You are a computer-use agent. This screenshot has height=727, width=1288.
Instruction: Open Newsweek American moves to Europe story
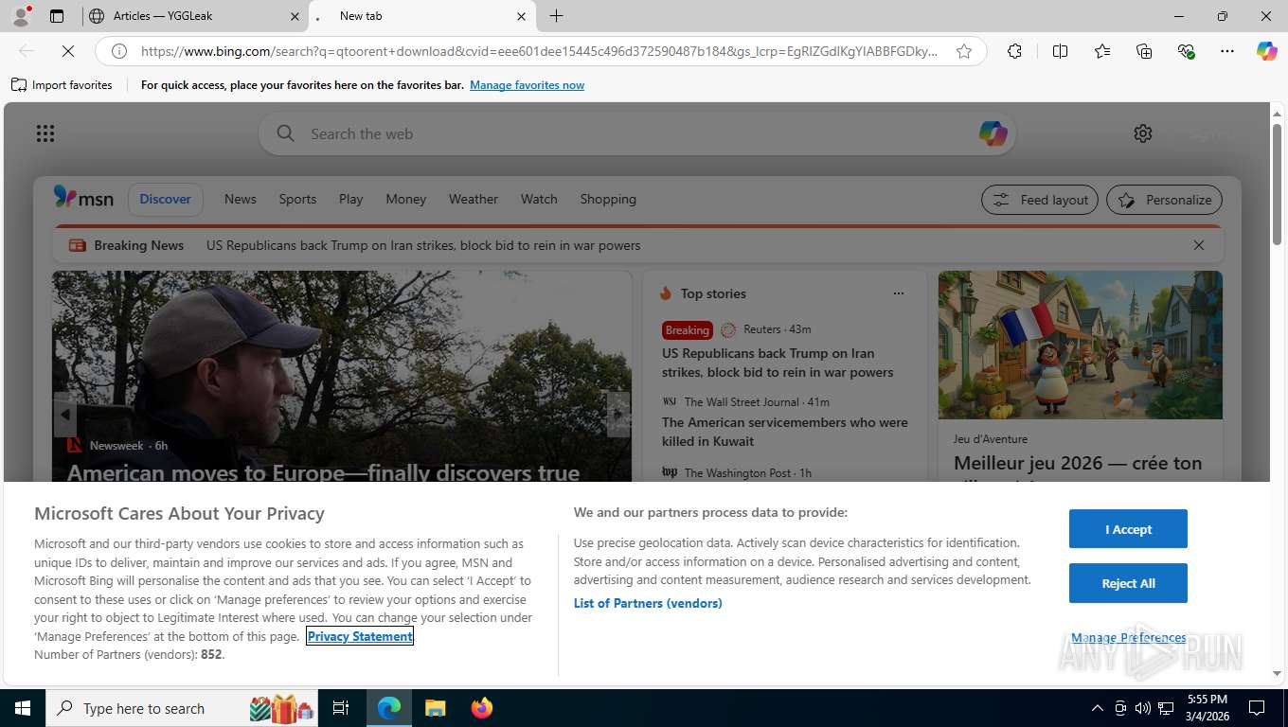pyautogui.click(x=323, y=472)
